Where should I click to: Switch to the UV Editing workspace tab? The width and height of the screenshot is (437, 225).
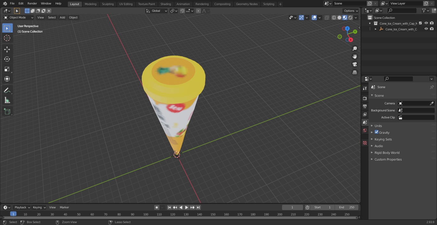[x=126, y=4]
